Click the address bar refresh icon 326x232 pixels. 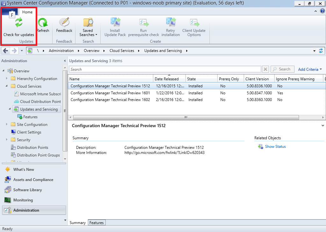click(321, 51)
